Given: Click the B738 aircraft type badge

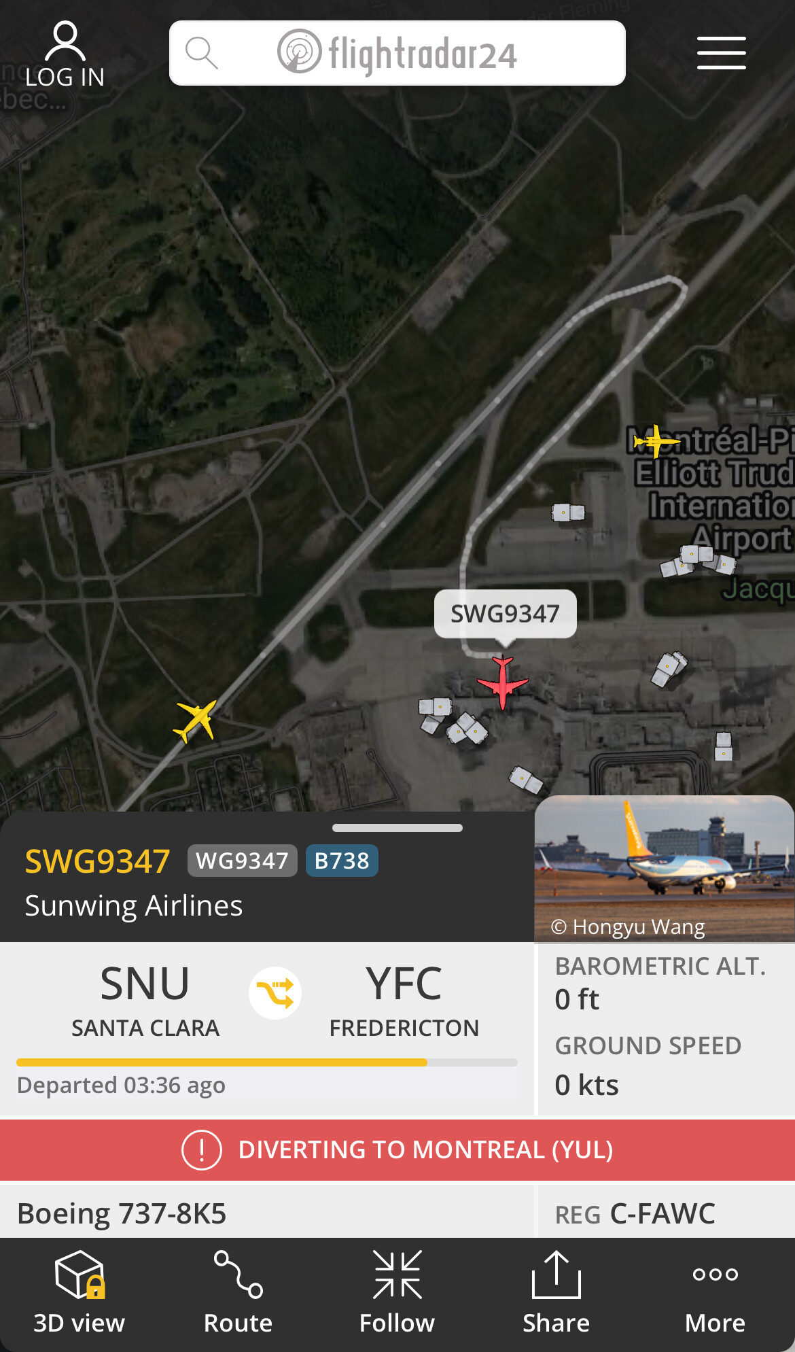Looking at the screenshot, I should click(x=342, y=861).
